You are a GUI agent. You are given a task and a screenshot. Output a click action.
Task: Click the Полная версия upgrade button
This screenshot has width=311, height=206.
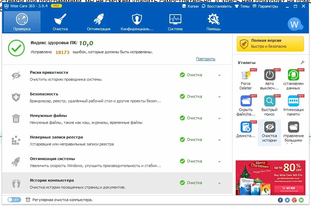(x=270, y=43)
